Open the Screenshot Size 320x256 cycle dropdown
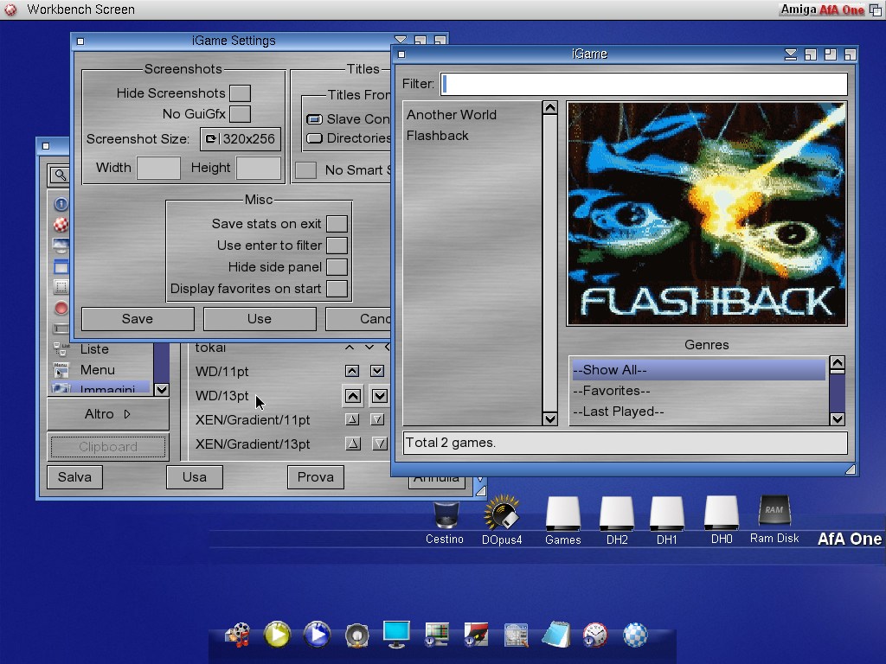Viewport: 886px width, 664px height. tap(241, 139)
